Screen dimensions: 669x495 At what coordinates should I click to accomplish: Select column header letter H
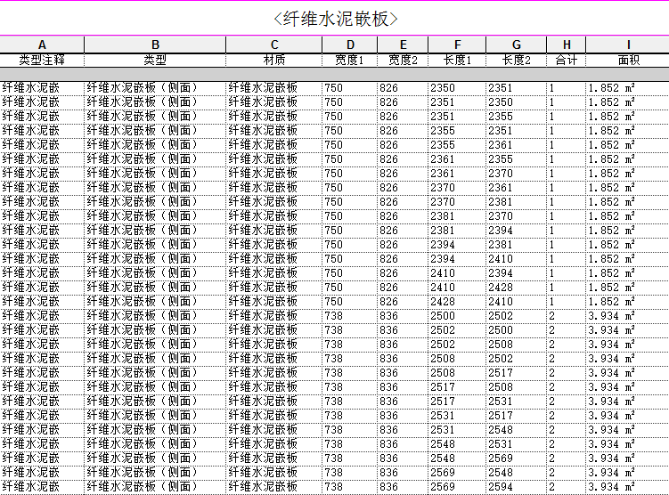click(567, 45)
